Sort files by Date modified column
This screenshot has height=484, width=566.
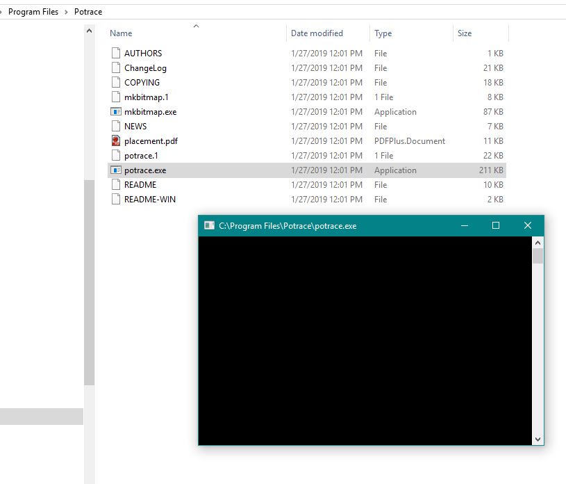click(317, 33)
